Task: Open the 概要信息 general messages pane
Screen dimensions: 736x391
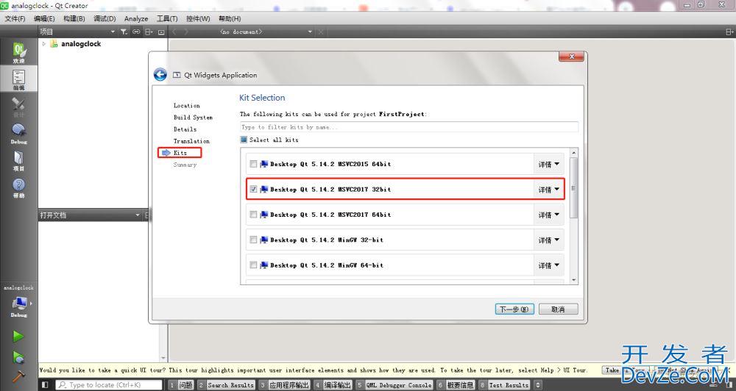Action: pos(456,385)
